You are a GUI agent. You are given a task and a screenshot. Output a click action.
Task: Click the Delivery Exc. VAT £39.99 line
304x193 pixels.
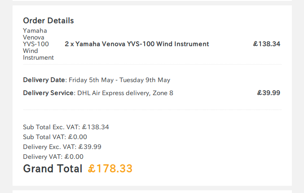coord(62,147)
